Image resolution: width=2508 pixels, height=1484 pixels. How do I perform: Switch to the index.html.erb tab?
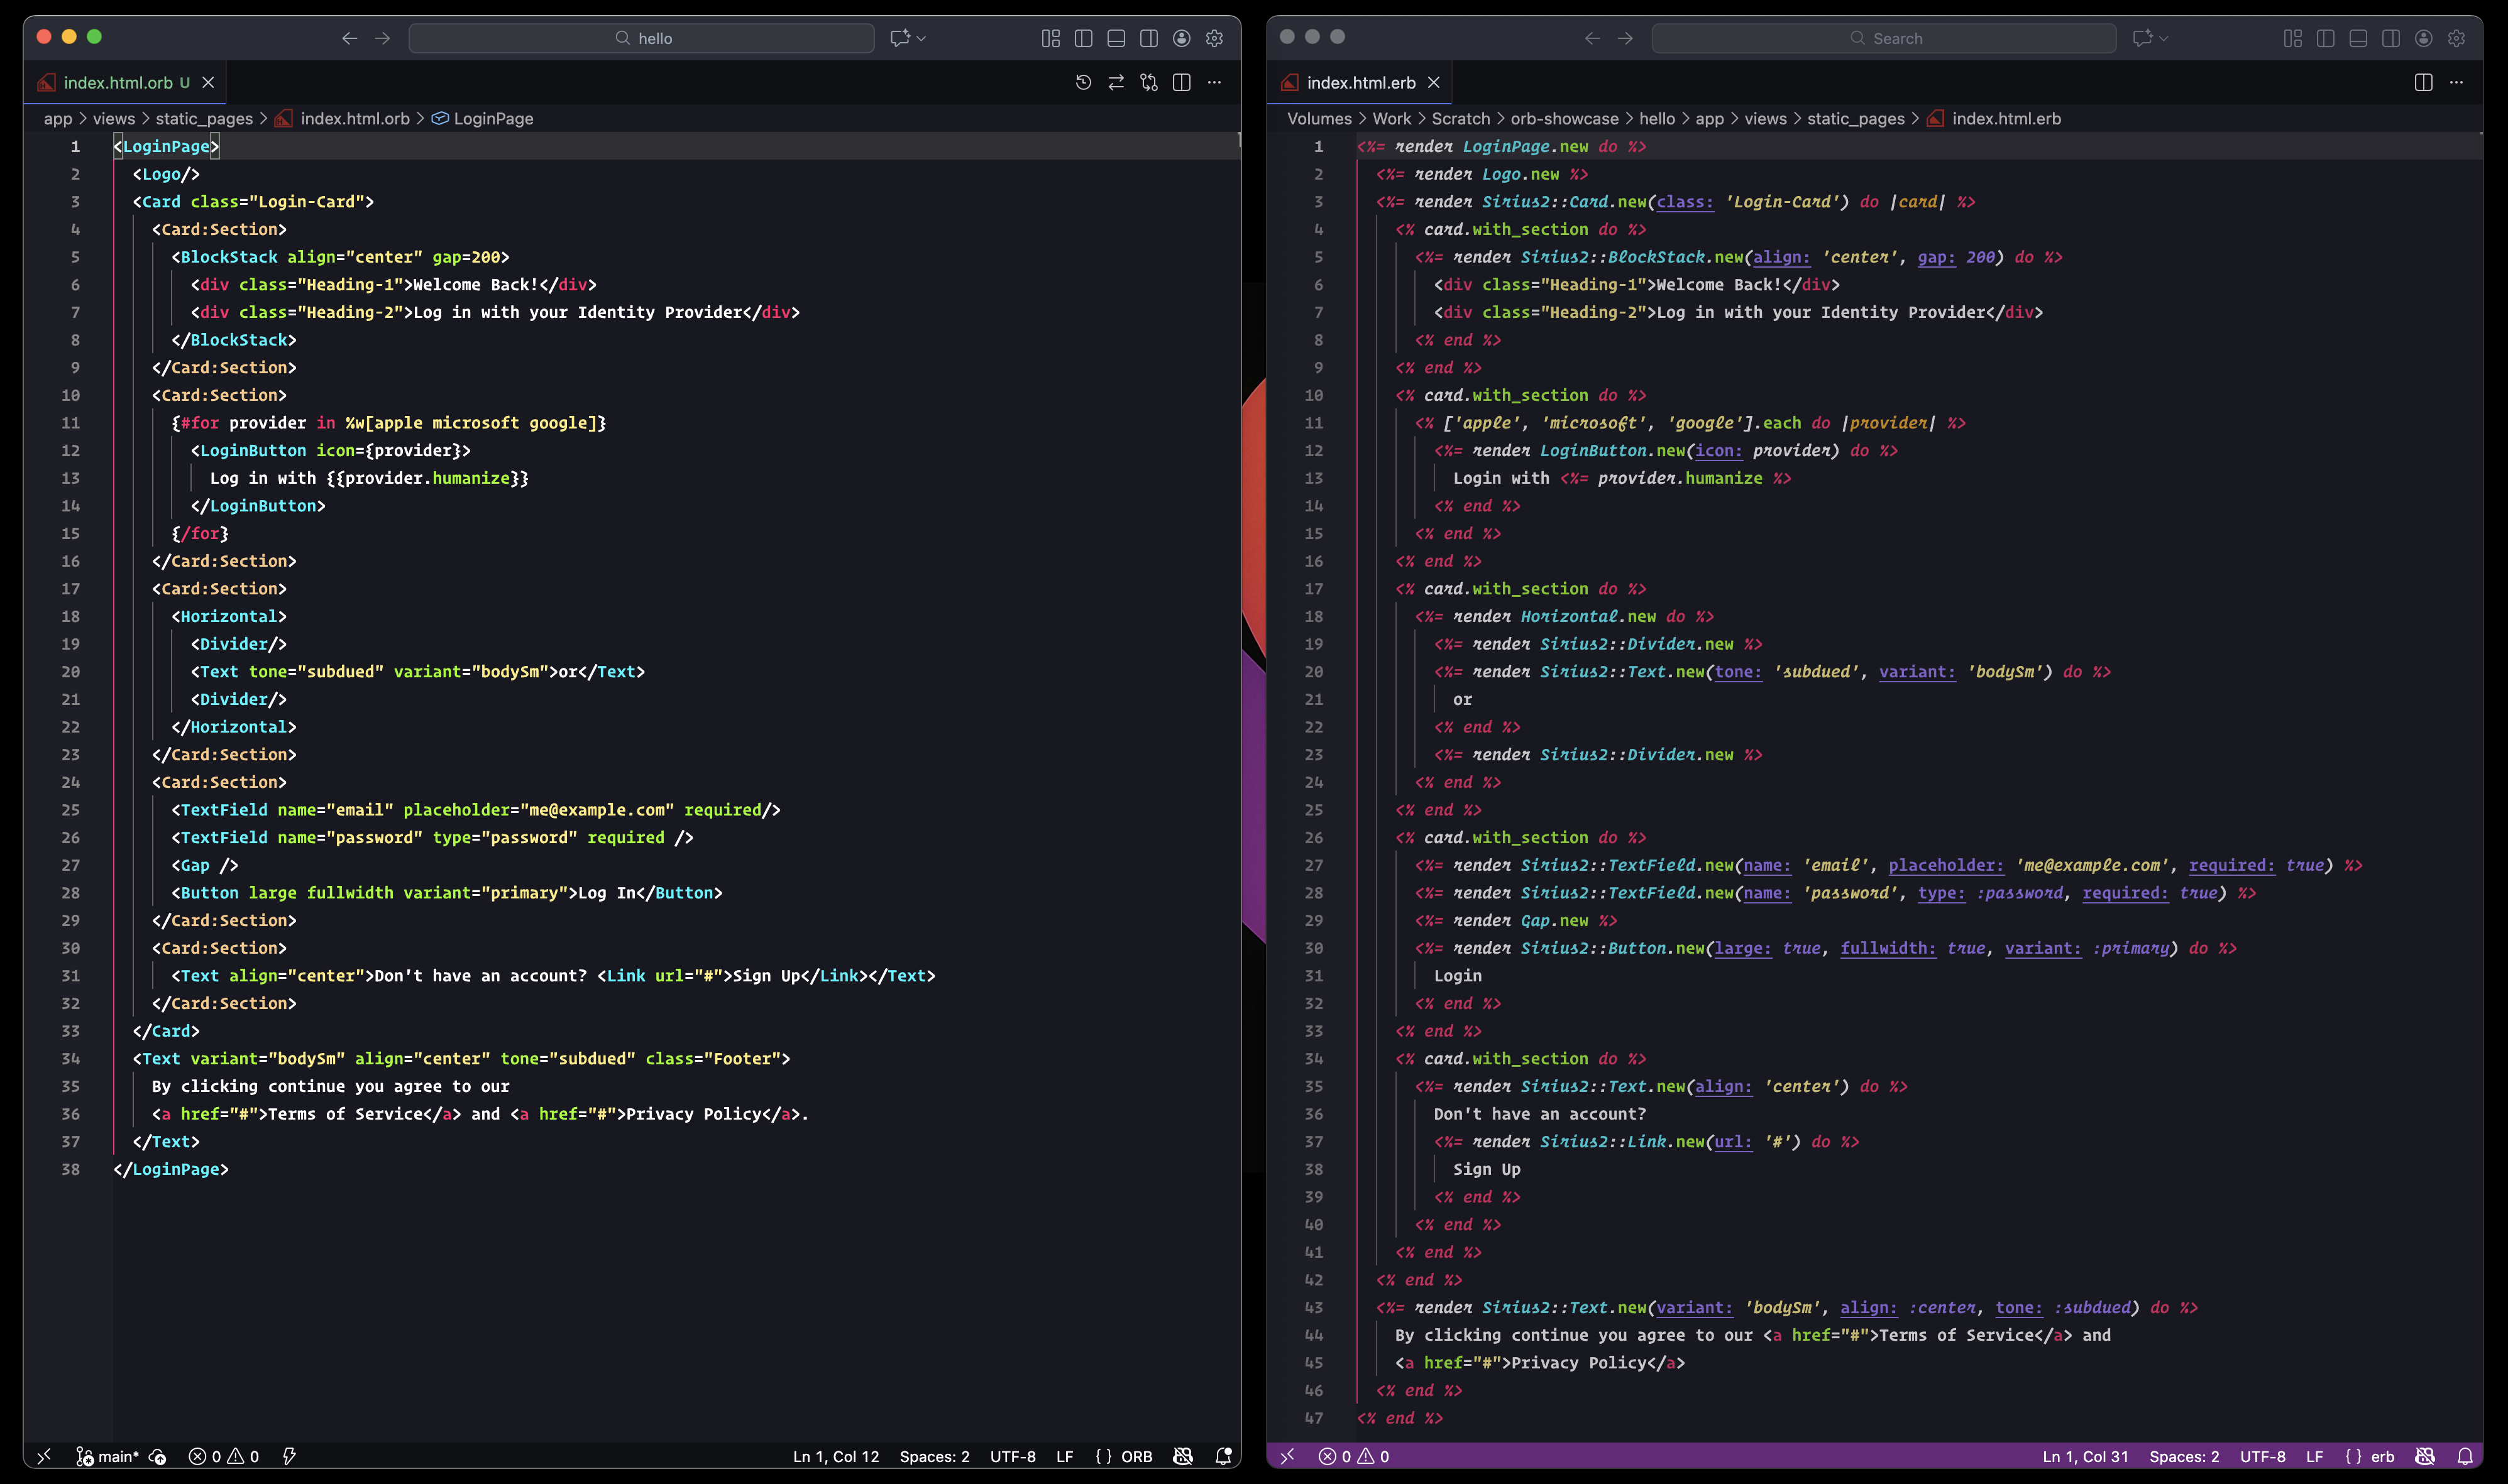(1360, 82)
